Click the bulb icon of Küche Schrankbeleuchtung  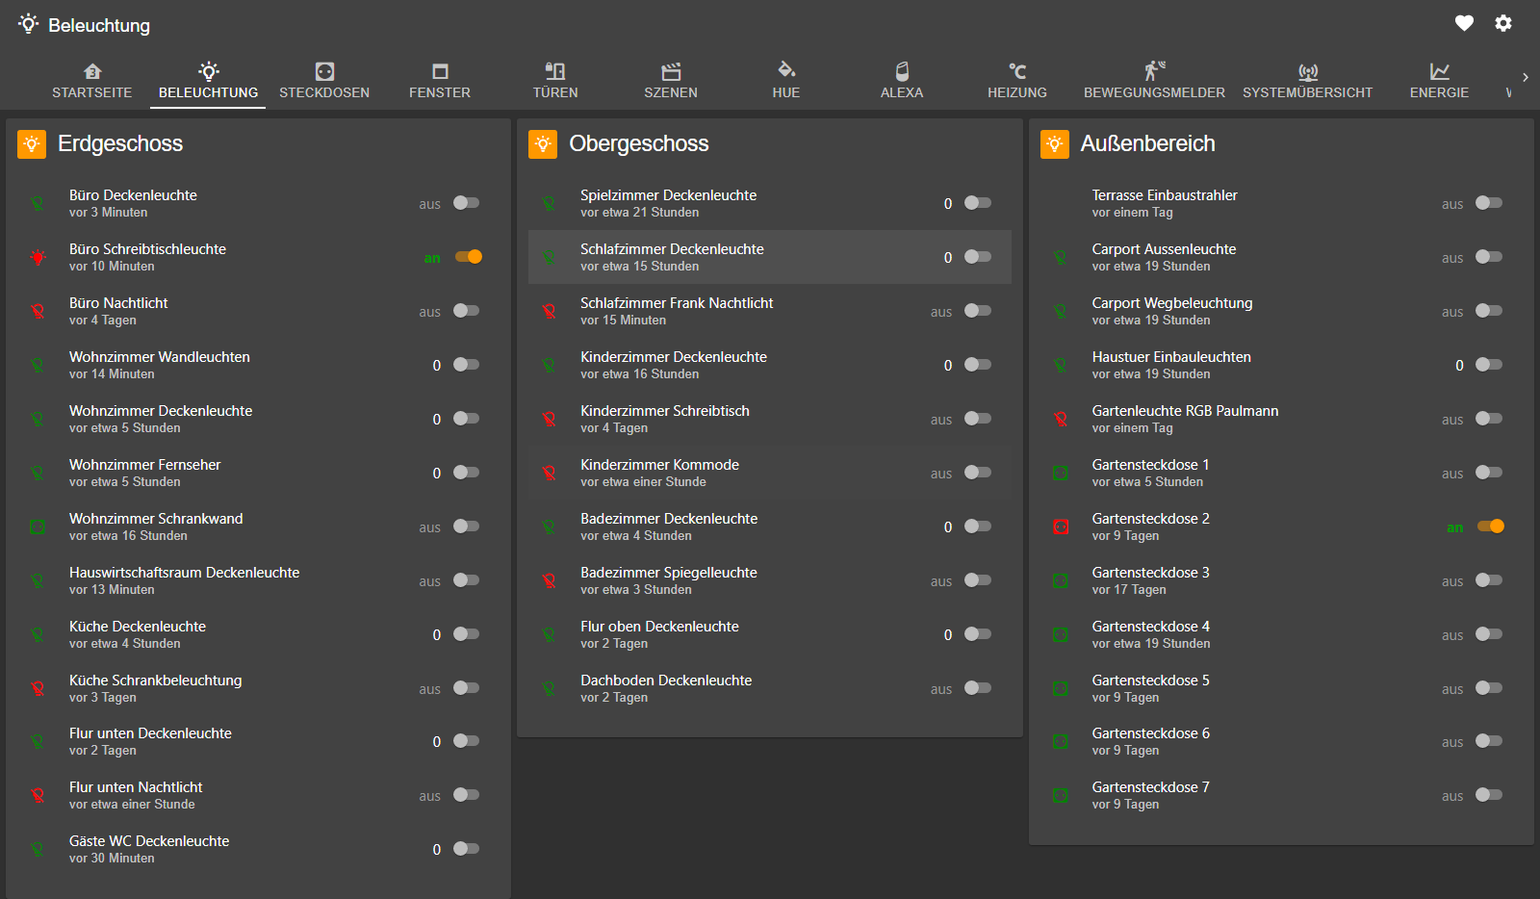(x=38, y=688)
